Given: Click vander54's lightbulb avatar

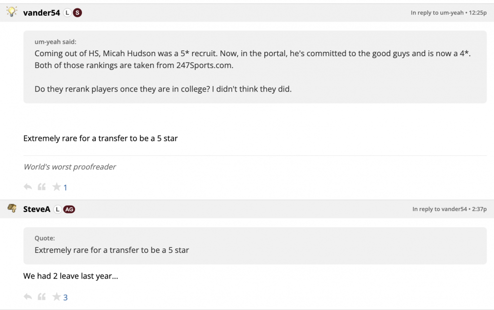Looking at the screenshot, I should 12,12.
